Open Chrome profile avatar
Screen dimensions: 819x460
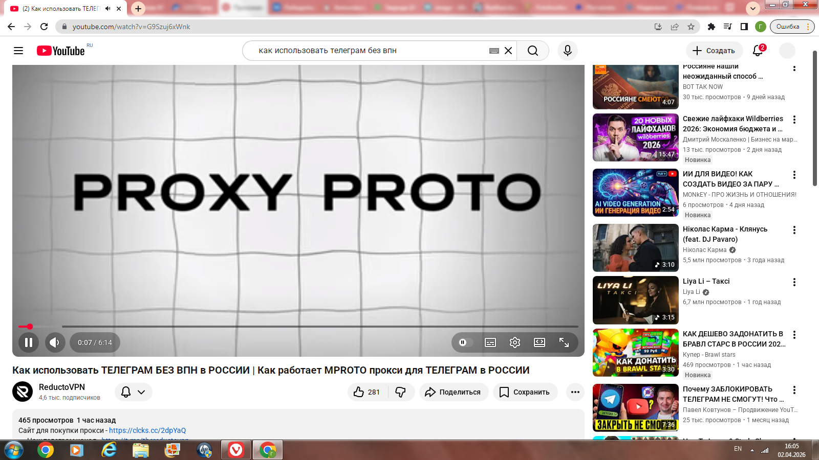point(761,27)
